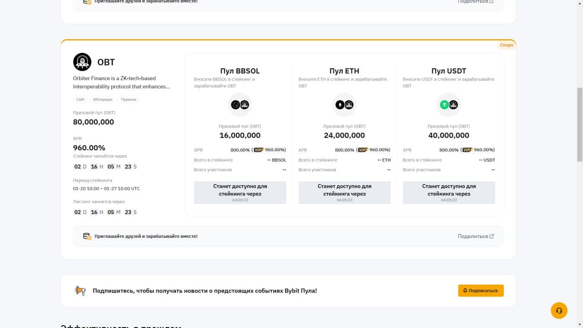The height and width of the screenshot is (328, 583).
Task: Open the Правила link for OBT
Action: click(128, 99)
